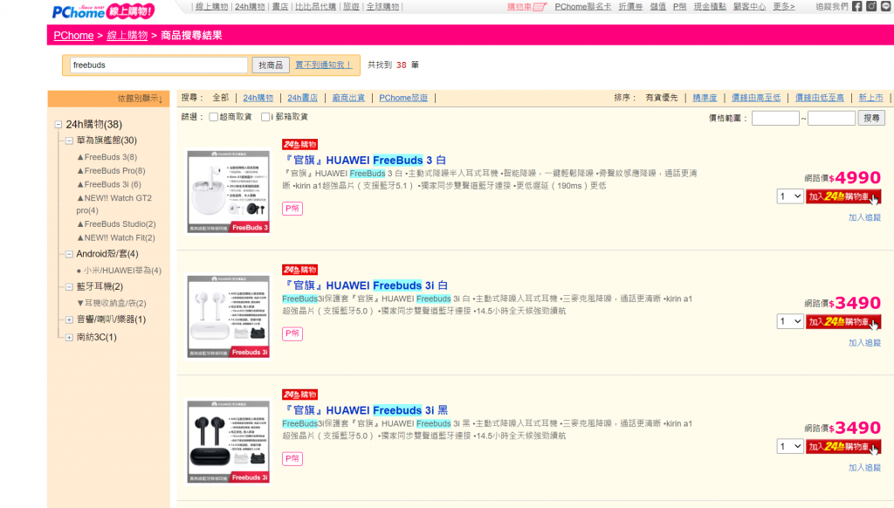The height and width of the screenshot is (508, 894).
Task: Click 加入追蹤 for Freebuds 3i 黑
Action: (864, 468)
